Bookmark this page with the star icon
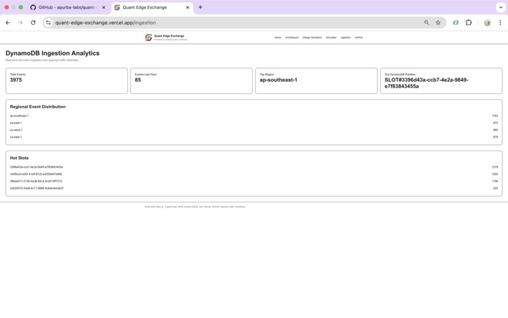Image resolution: width=508 pixels, height=318 pixels. click(438, 23)
